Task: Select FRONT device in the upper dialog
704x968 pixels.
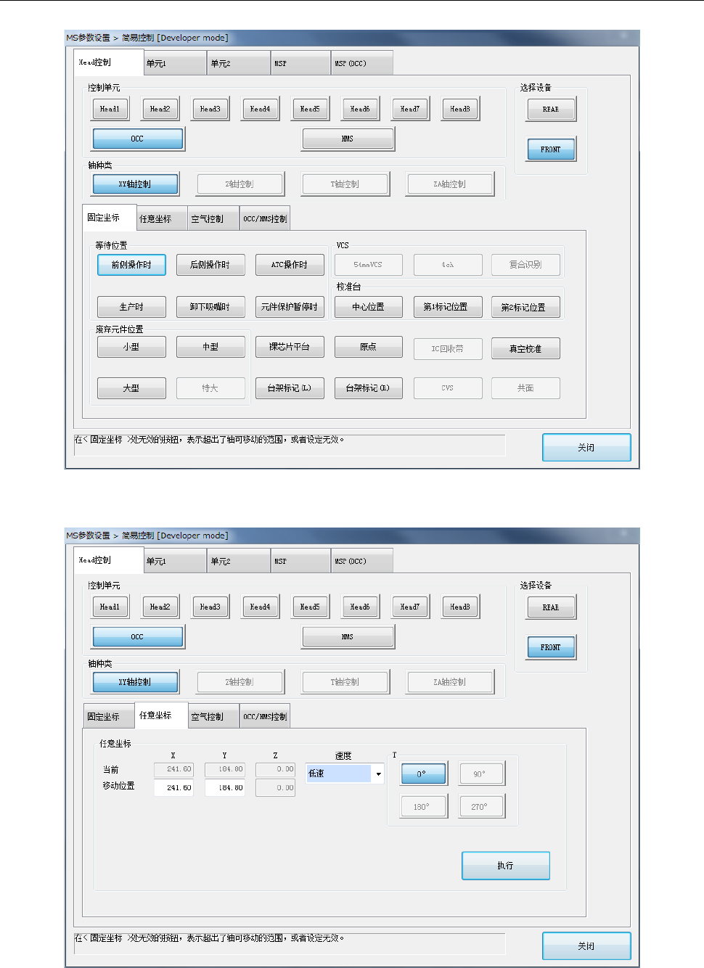Action: coord(552,149)
